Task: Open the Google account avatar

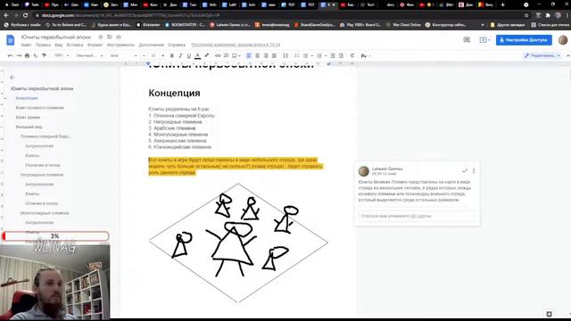Action: point(563,40)
